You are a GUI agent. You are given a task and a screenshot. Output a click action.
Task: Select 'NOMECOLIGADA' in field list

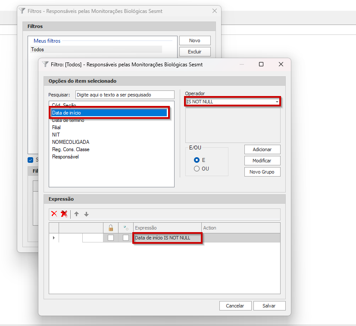tap(71, 142)
